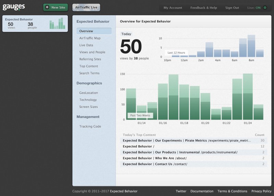Click Expected Behavior link in copyright
The image size is (274, 196).
tap(124, 191)
